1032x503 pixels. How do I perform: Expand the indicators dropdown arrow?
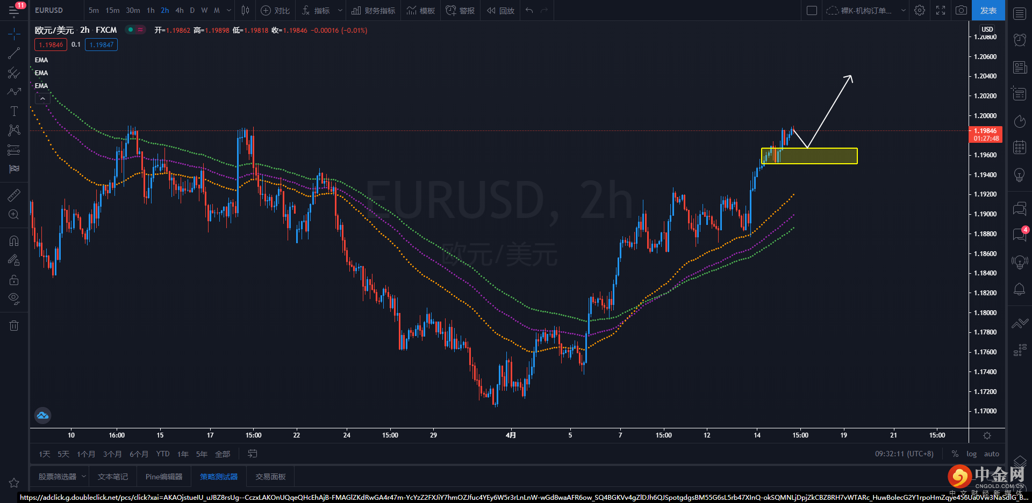tap(340, 10)
